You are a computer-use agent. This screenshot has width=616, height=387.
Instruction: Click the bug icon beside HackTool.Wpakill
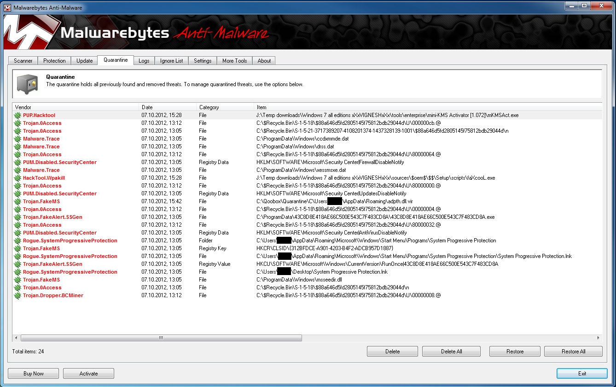click(17, 178)
